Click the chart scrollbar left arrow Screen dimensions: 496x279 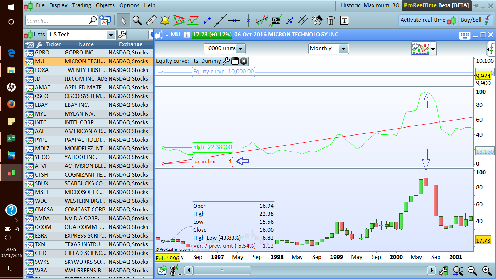click(x=188, y=271)
